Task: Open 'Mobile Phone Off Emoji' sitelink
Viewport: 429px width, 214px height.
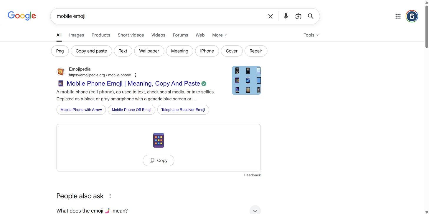Action: click(131, 110)
